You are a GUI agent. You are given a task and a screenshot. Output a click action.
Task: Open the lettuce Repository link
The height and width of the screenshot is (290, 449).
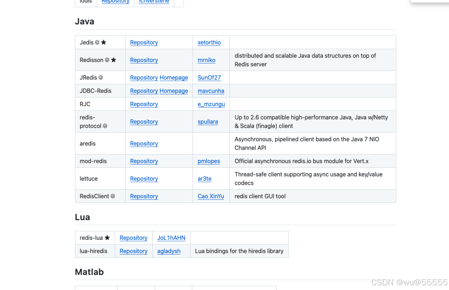click(144, 179)
